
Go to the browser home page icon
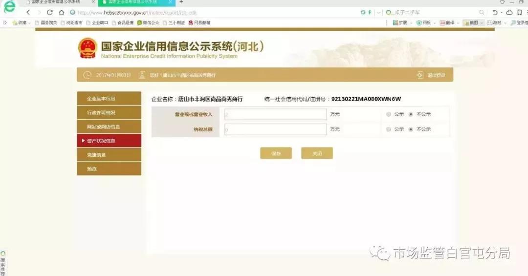pos(62,12)
